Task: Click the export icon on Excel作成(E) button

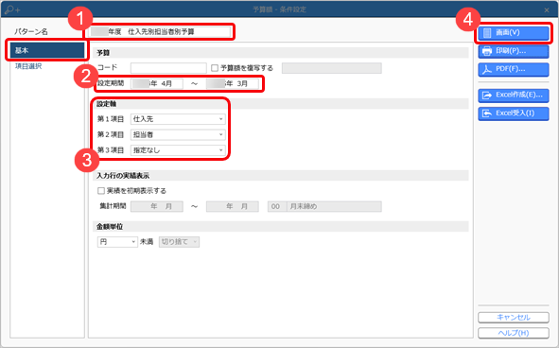Action: [x=487, y=96]
